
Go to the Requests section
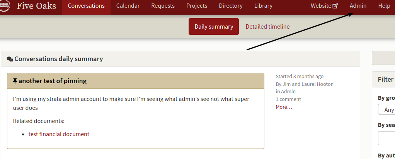coord(163,6)
